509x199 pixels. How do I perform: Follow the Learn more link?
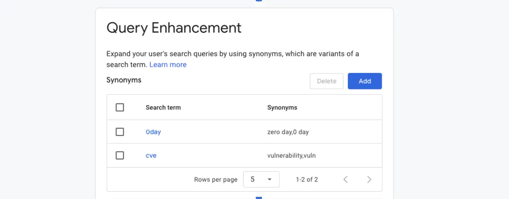[168, 65]
